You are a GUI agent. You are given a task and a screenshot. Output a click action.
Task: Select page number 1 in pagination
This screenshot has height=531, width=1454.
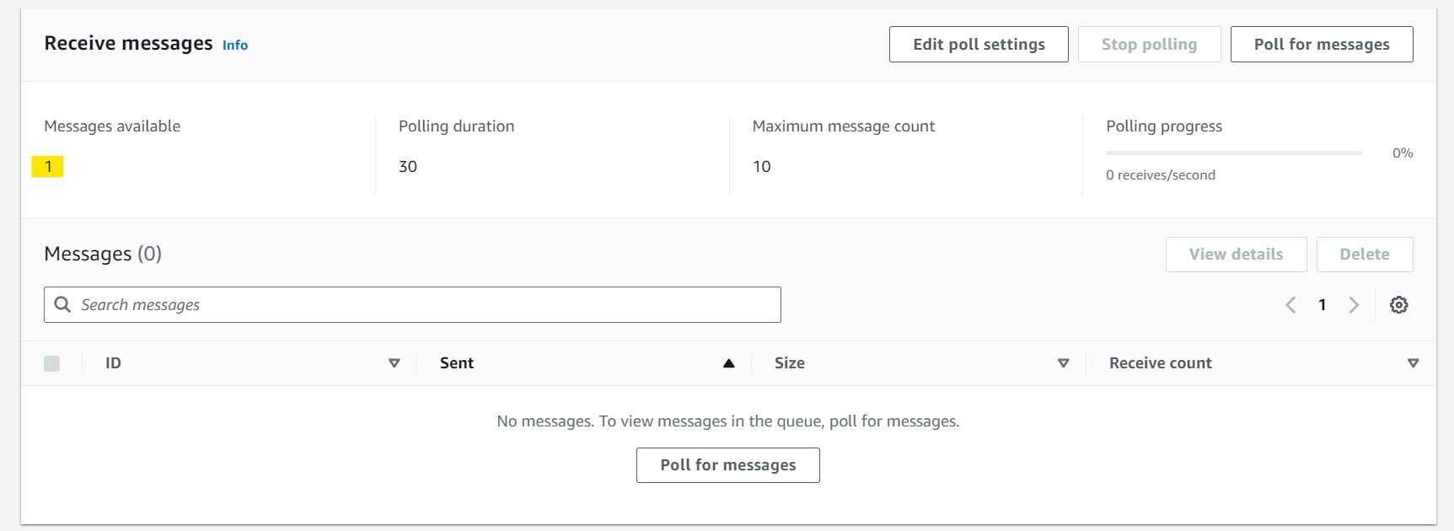point(1323,305)
